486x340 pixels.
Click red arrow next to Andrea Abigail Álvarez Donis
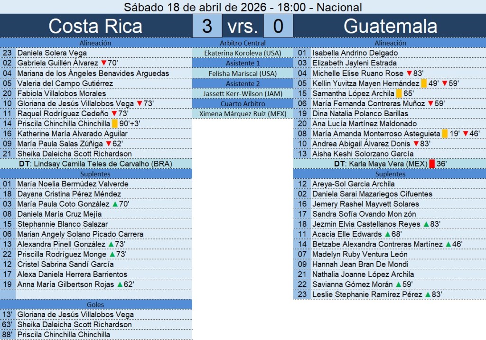tap(416, 144)
